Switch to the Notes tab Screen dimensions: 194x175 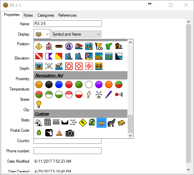[28, 15]
